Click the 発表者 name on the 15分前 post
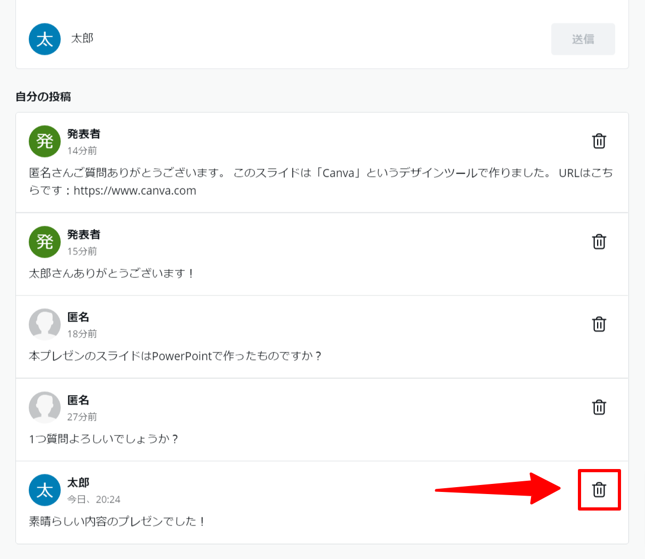The width and height of the screenshot is (645, 559). click(84, 235)
